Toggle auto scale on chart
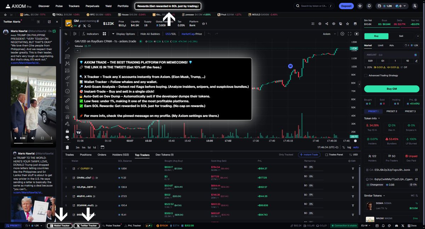This screenshot has width=425, height=229. tap(356, 147)
